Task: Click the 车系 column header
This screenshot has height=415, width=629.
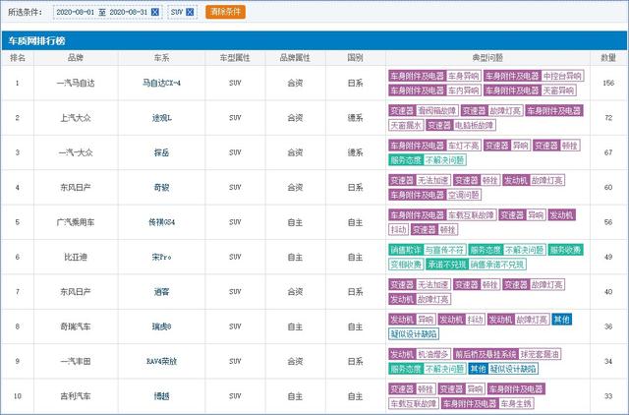Action: pos(161,58)
